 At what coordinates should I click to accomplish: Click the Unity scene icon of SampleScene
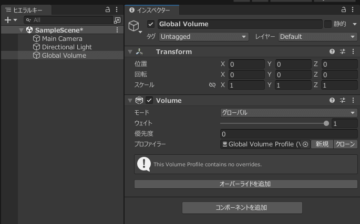pos(29,30)
